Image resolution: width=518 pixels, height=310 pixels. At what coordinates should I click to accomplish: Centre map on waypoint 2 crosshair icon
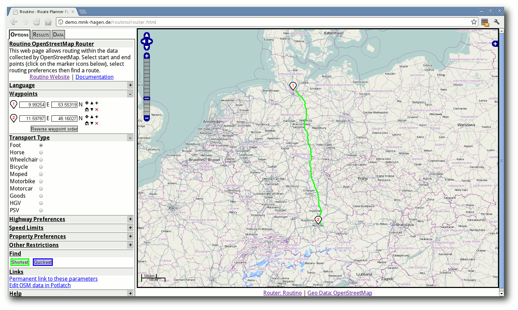point(87,116)
